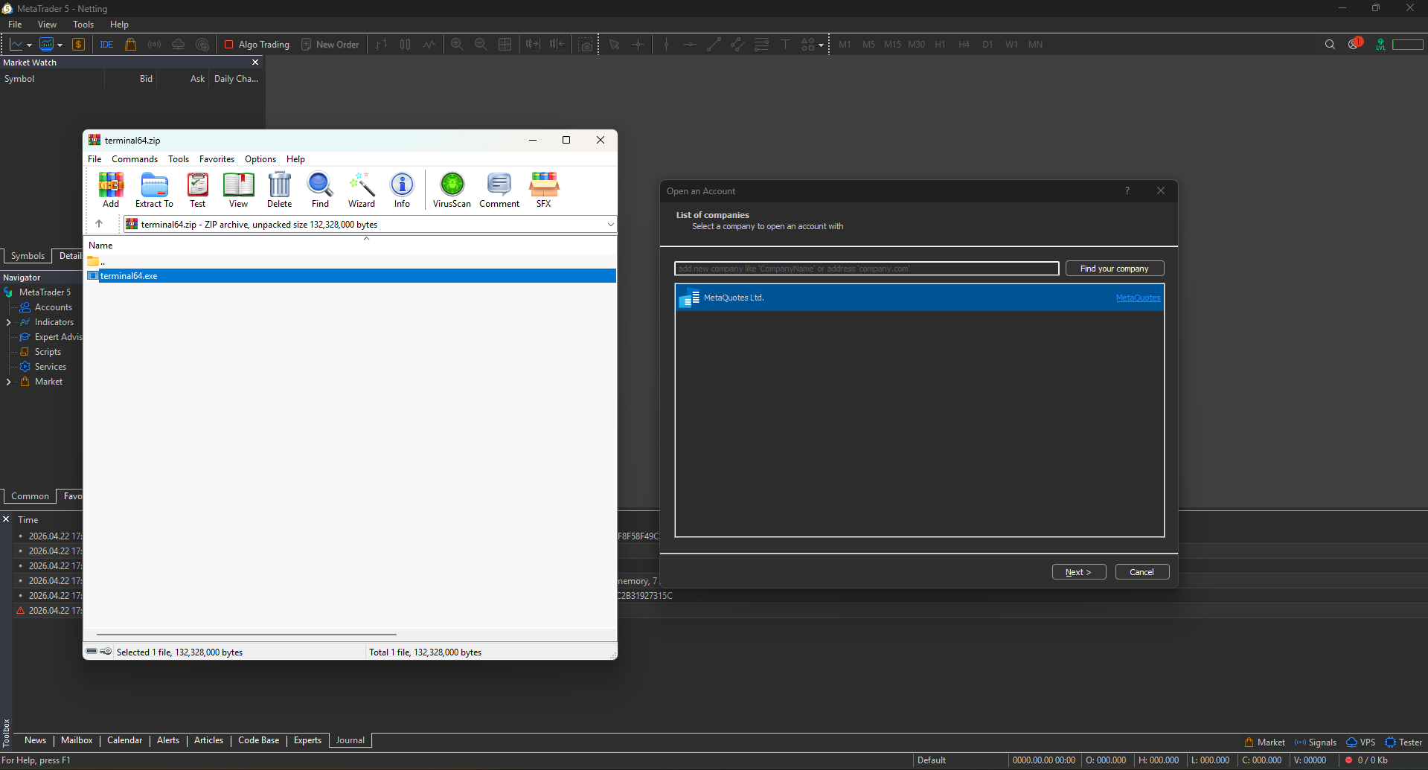This screenshot has height=770, width=1428.
Task: Click WinRAR Add toolbar icon
Action: [111, 190]
